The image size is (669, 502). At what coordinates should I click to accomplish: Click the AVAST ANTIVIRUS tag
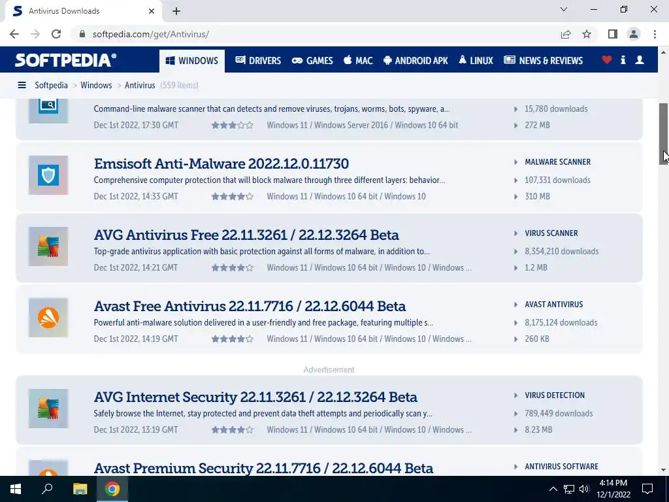[x=554, y=305]
